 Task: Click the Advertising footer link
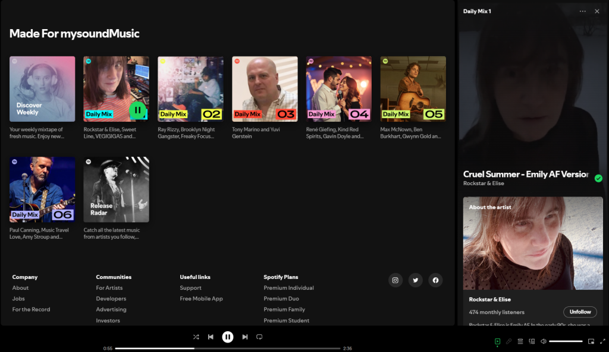coord(111,309)
